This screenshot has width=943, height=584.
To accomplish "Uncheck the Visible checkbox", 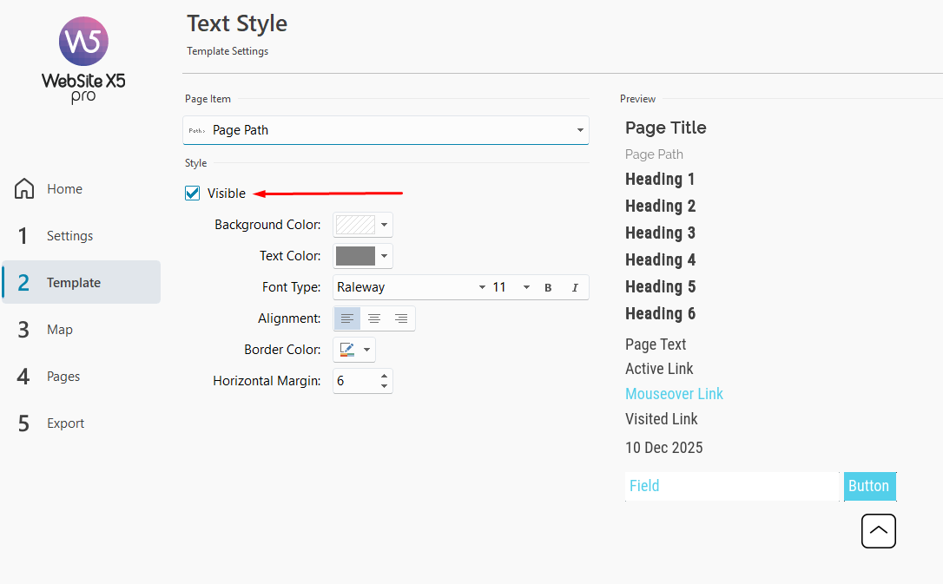I will pos(193,194).
